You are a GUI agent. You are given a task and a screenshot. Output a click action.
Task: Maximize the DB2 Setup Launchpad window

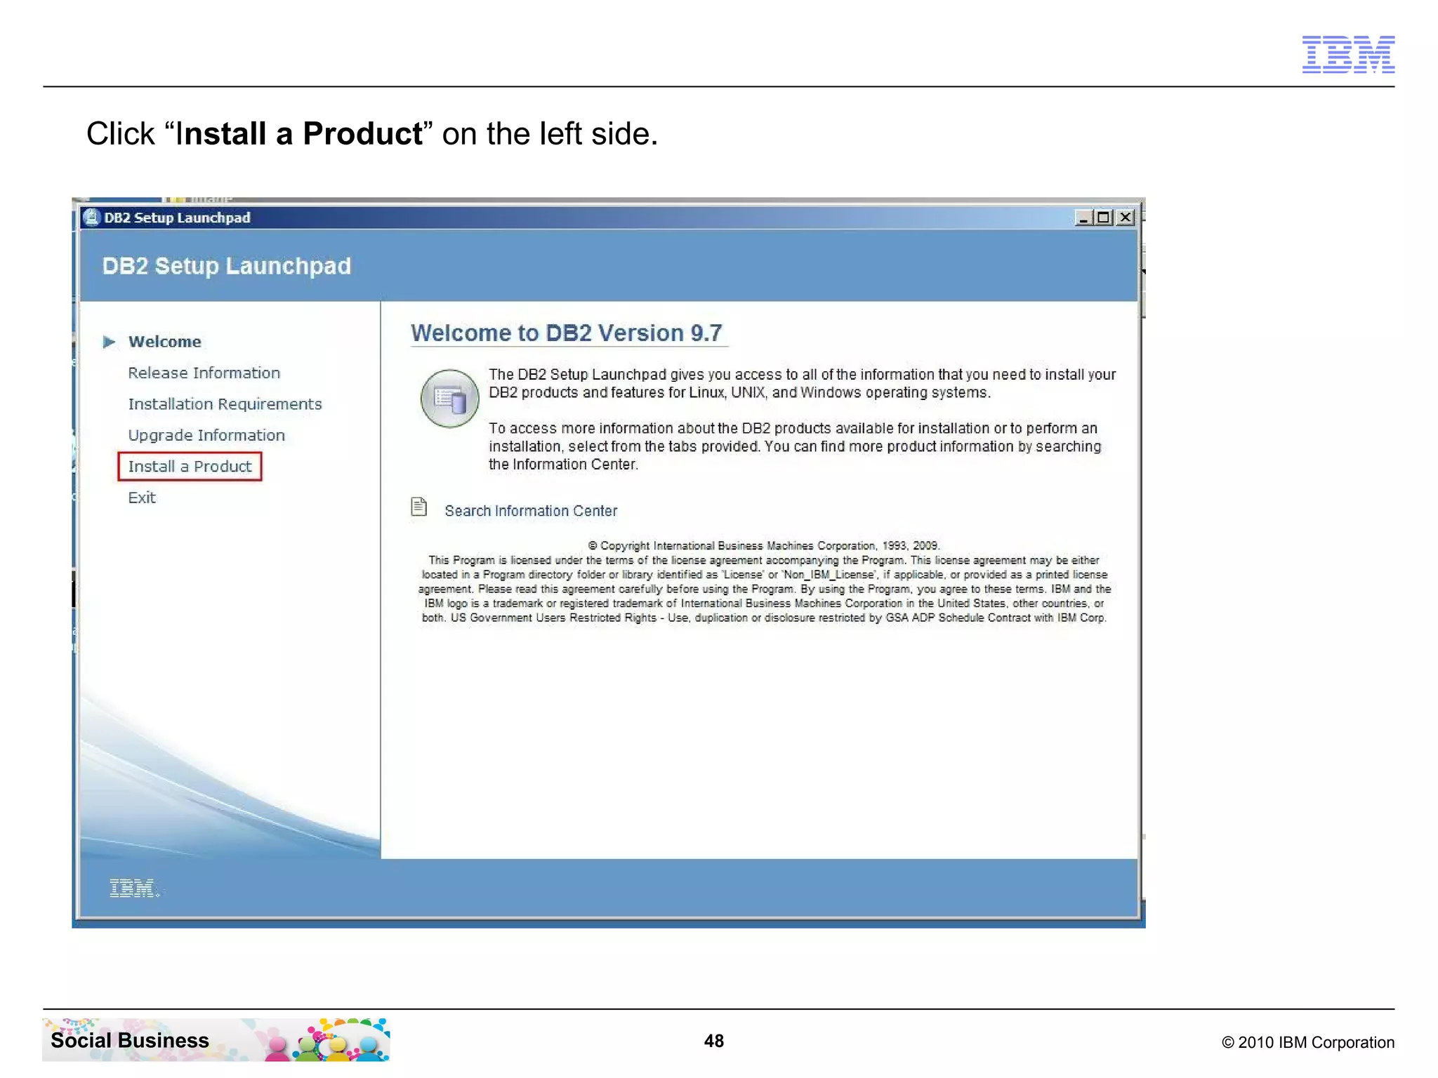[1104, 218]
